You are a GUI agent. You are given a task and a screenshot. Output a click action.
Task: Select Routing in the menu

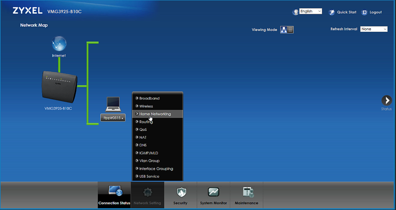pyautogui.click(x=158, y=122)
